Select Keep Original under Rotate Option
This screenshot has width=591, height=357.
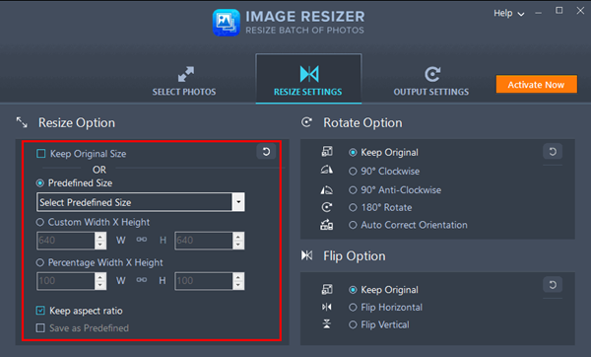353,153
